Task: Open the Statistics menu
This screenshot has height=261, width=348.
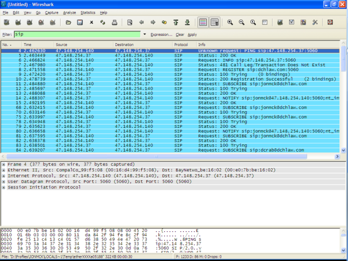Action: [x=88, y=12]
